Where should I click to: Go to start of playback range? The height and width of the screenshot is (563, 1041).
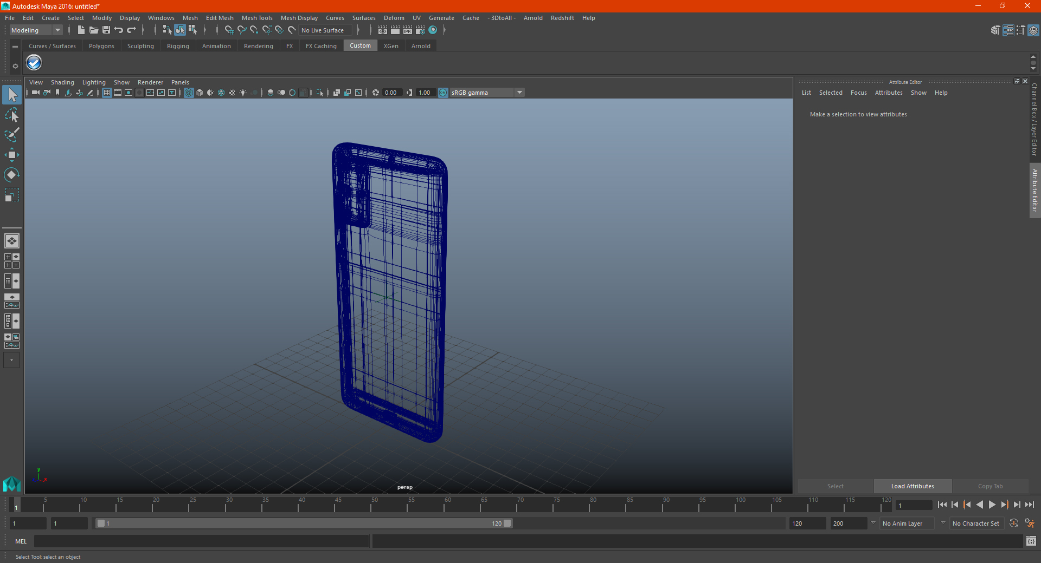(942, 505)
